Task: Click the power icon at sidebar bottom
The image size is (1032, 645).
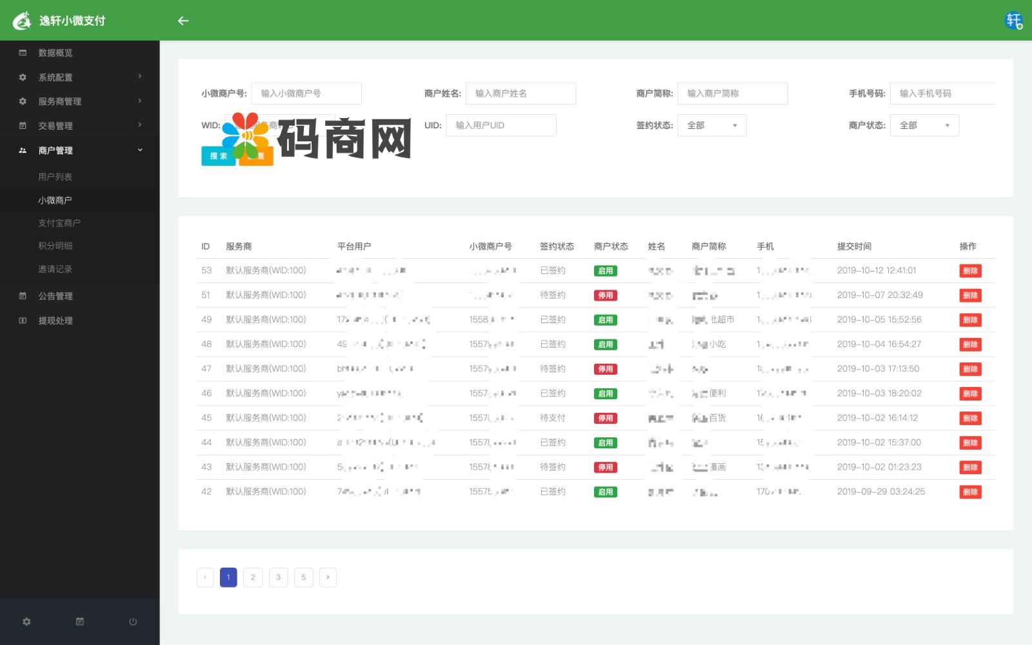Action: 132,621
